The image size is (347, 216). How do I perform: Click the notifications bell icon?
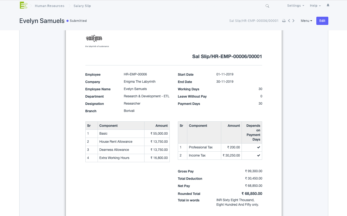click(x=328, y=5)
